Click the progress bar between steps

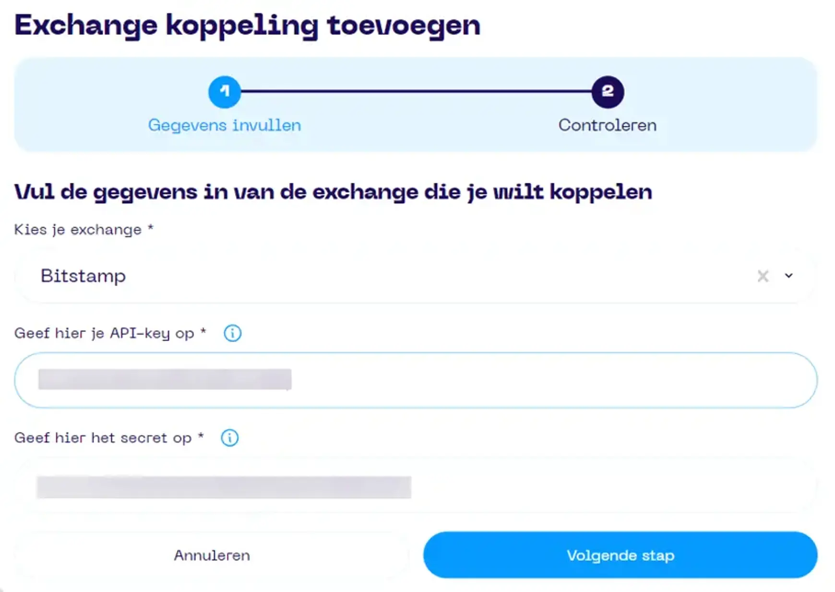tap(416, 92)
